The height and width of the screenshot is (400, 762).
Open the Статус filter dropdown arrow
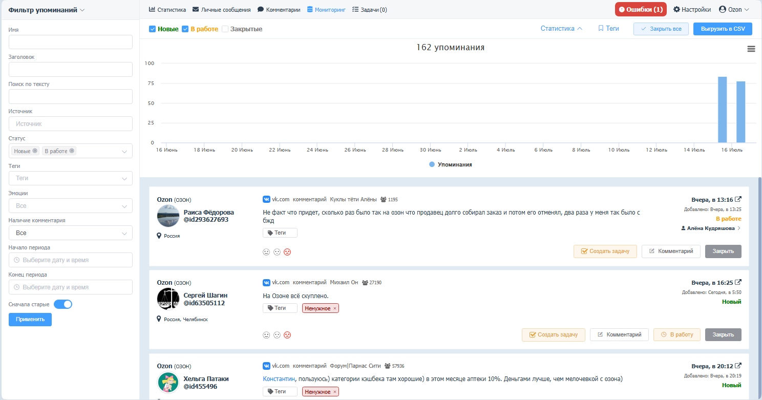[x=124, y=151]
